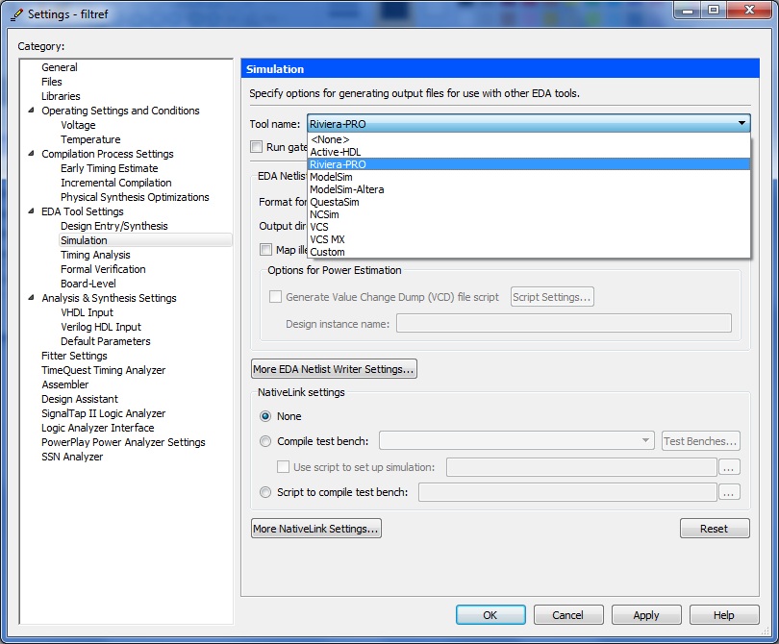Choose Active-HDL from tool list

coord(529,152)
